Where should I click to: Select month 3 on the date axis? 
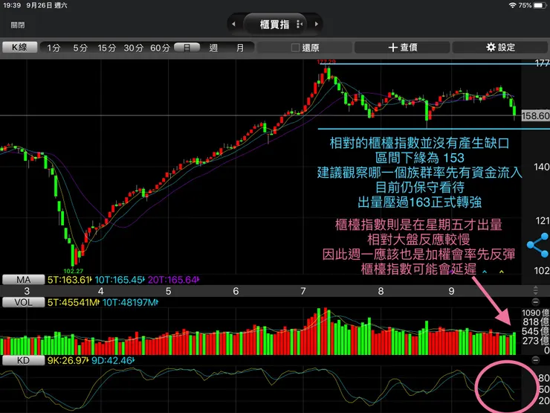point(27,291)
